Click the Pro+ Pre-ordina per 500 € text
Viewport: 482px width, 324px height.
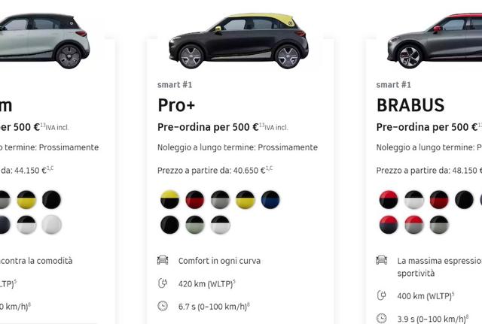click(x=208, y=127)
